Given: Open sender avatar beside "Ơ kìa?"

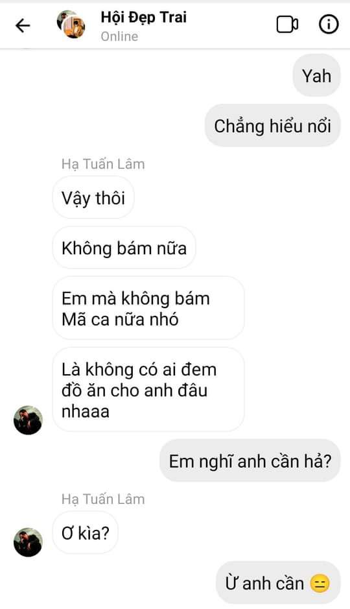Looking at the screenshot, I should [x=28, y=542].
